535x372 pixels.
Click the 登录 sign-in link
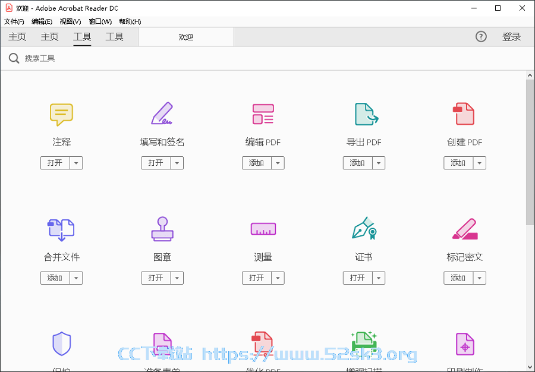[x=511, y=36]
